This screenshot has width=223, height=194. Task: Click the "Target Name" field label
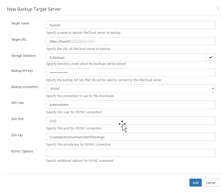[x=20, y=23]
